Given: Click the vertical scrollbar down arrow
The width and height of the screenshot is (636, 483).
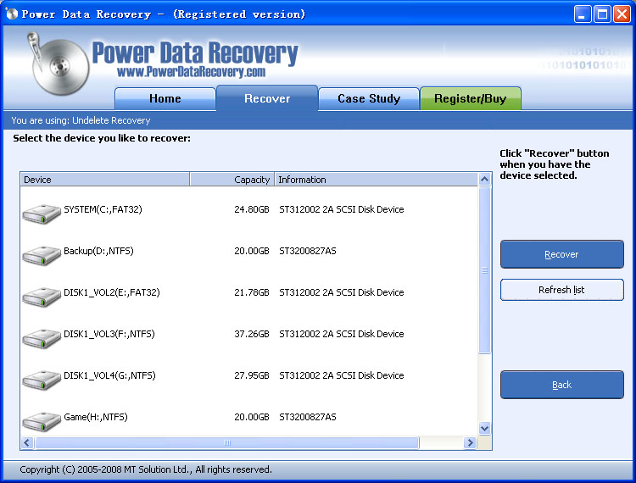Looking at the screenshot, I should 485,428.
